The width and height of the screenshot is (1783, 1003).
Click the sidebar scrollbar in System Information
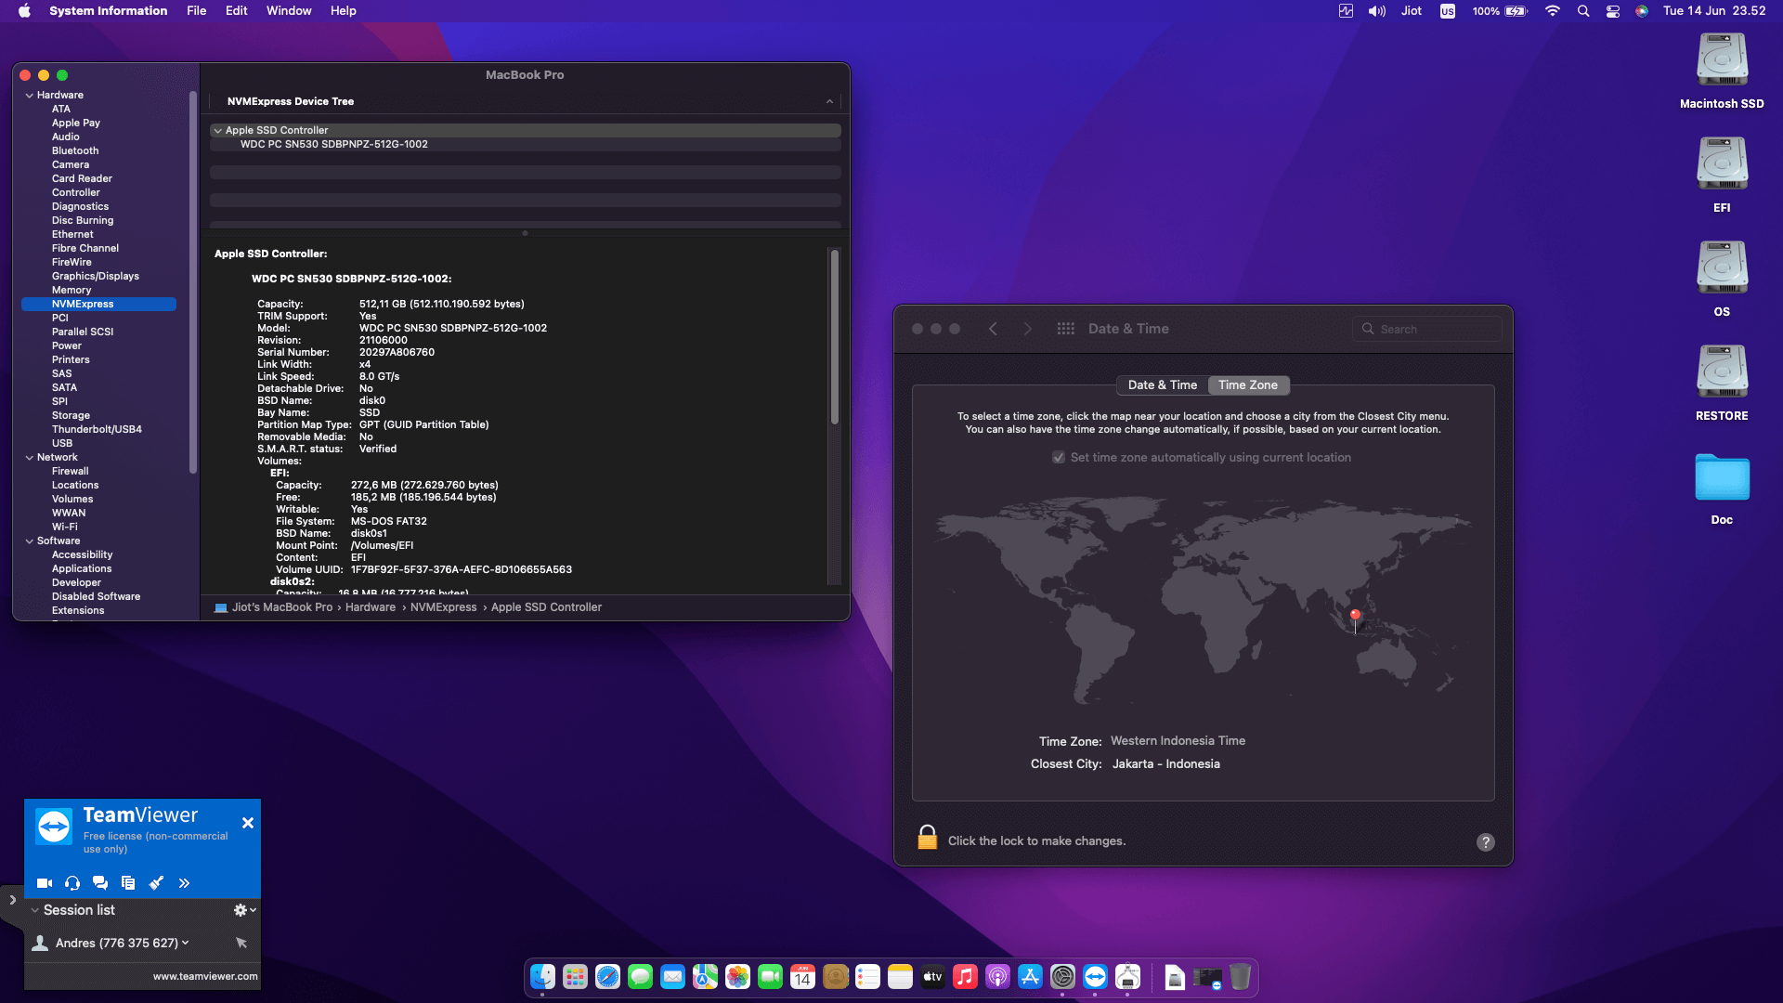pyautogui.click(x=193, y=283)
